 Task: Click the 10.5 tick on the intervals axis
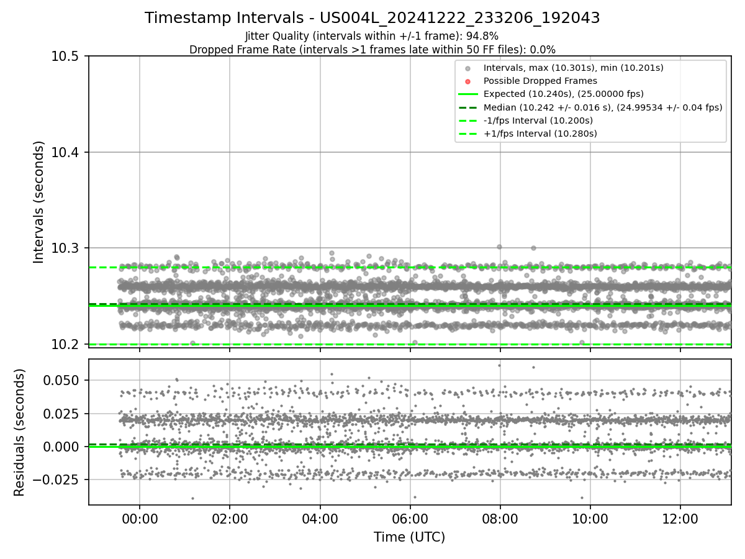tap(66, 57)
